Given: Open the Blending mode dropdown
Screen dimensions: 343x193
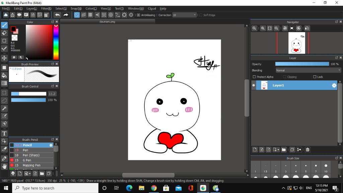Looking at the screenshot, I should click(x=308, y=70).
